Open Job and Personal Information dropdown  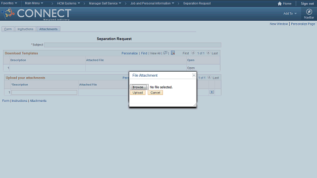152,3
